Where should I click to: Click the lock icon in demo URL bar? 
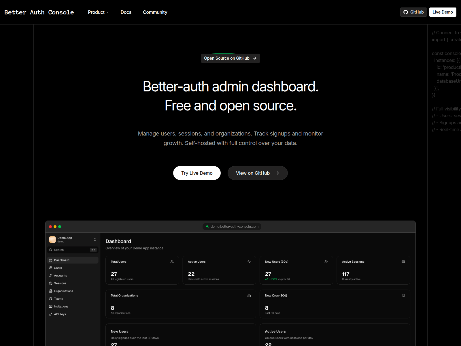click(207, 227)
